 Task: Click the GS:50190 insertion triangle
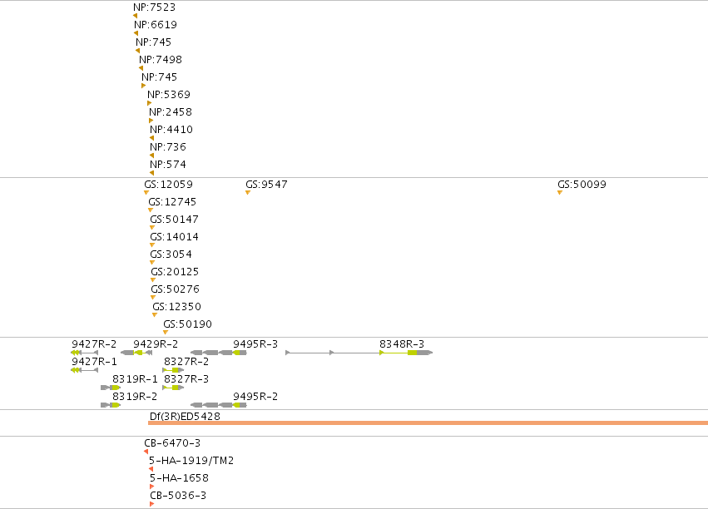click(x=166, y=333)
